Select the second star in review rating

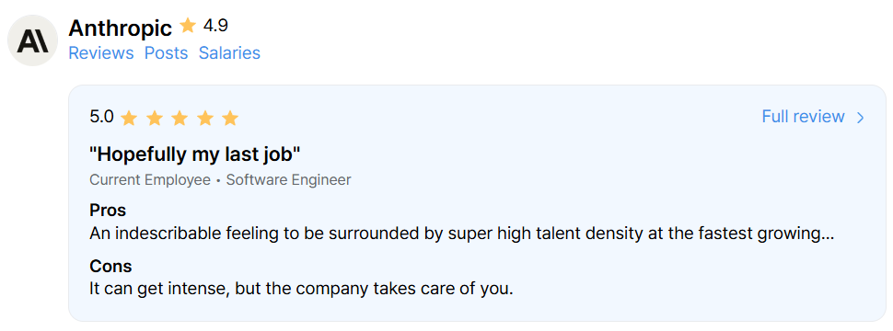tap(155, 119)
